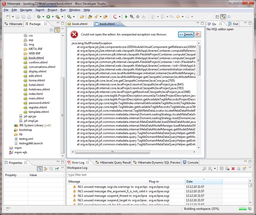Click the red circular refresh icon
This screenshot has width=256, height=215.
tap(115, 17)
